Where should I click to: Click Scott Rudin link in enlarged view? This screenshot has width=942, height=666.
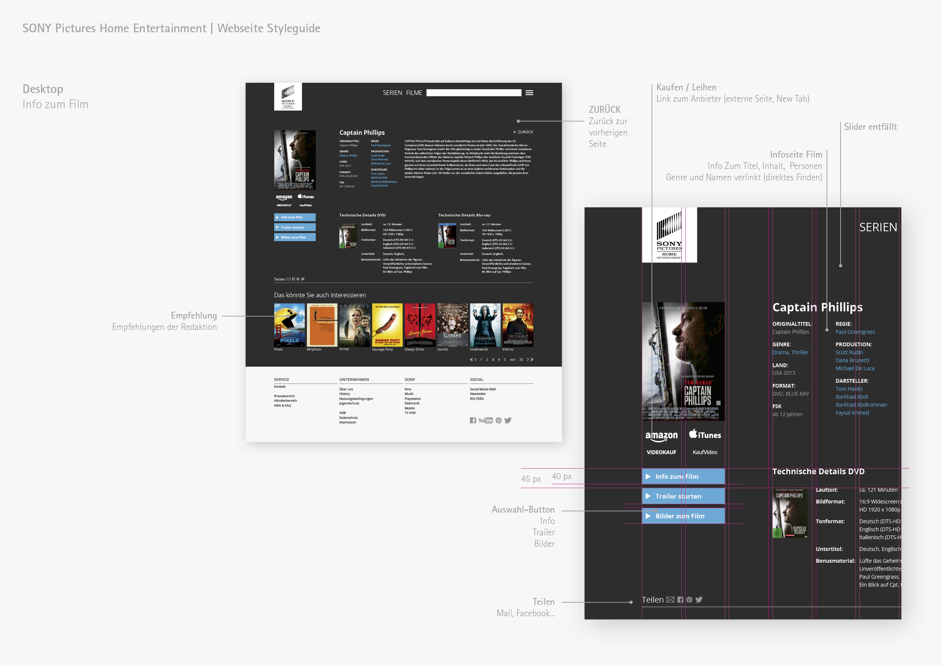pyautogui.click(x=849, y=352)
